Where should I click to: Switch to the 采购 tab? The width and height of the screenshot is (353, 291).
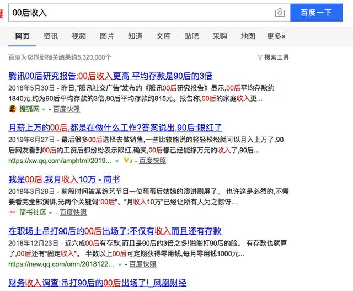(x=220, y=36)
